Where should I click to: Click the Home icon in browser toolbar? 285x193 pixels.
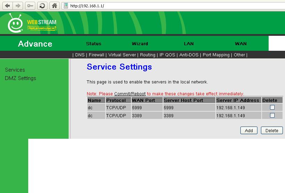pos(54,6)
